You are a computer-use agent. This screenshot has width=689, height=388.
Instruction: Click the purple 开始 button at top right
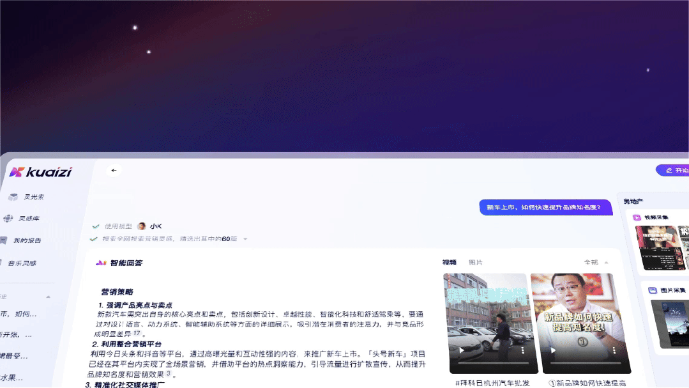pos(673,170)
